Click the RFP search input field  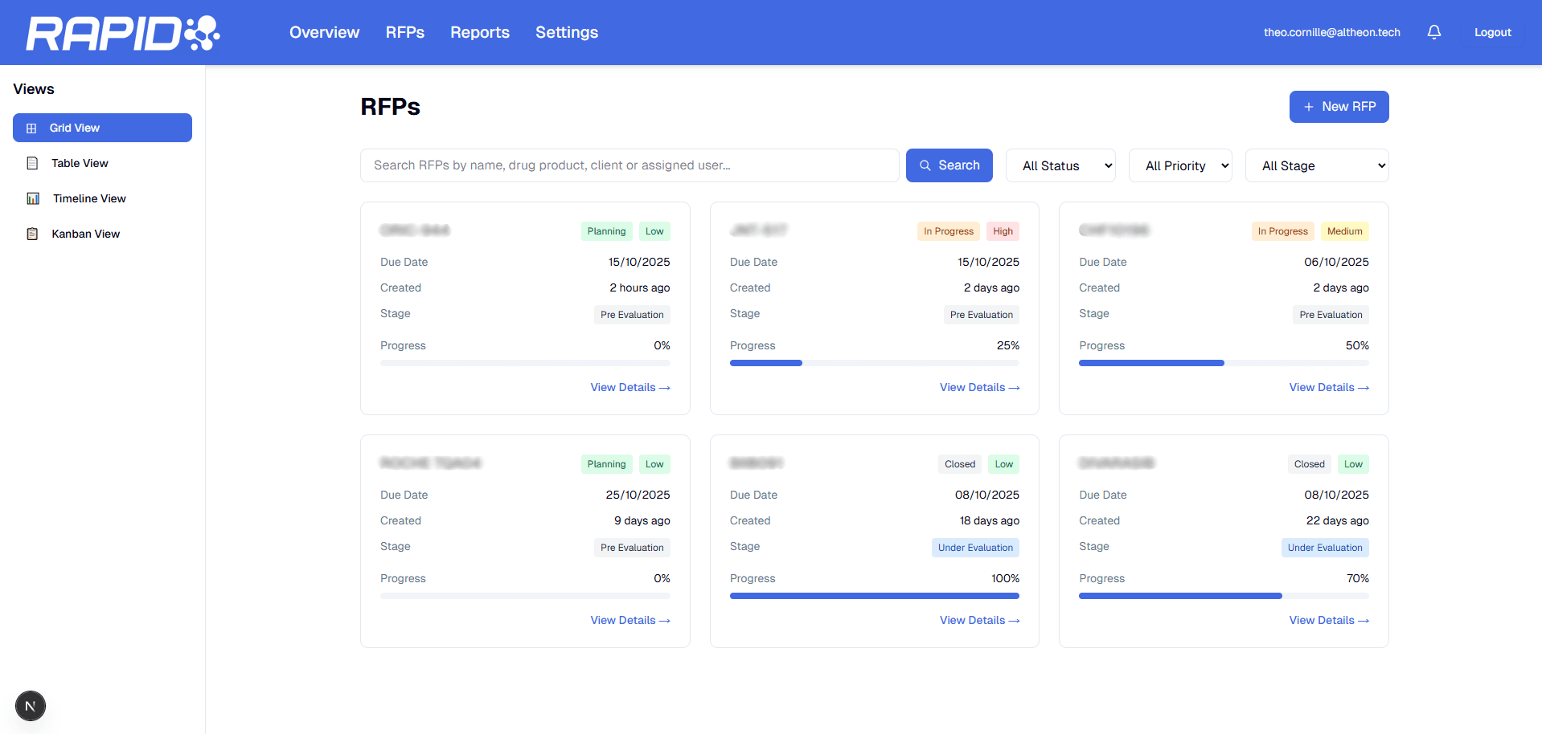[630, 165]
